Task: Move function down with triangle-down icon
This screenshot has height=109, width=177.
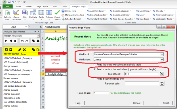Action: click(11, 49)
